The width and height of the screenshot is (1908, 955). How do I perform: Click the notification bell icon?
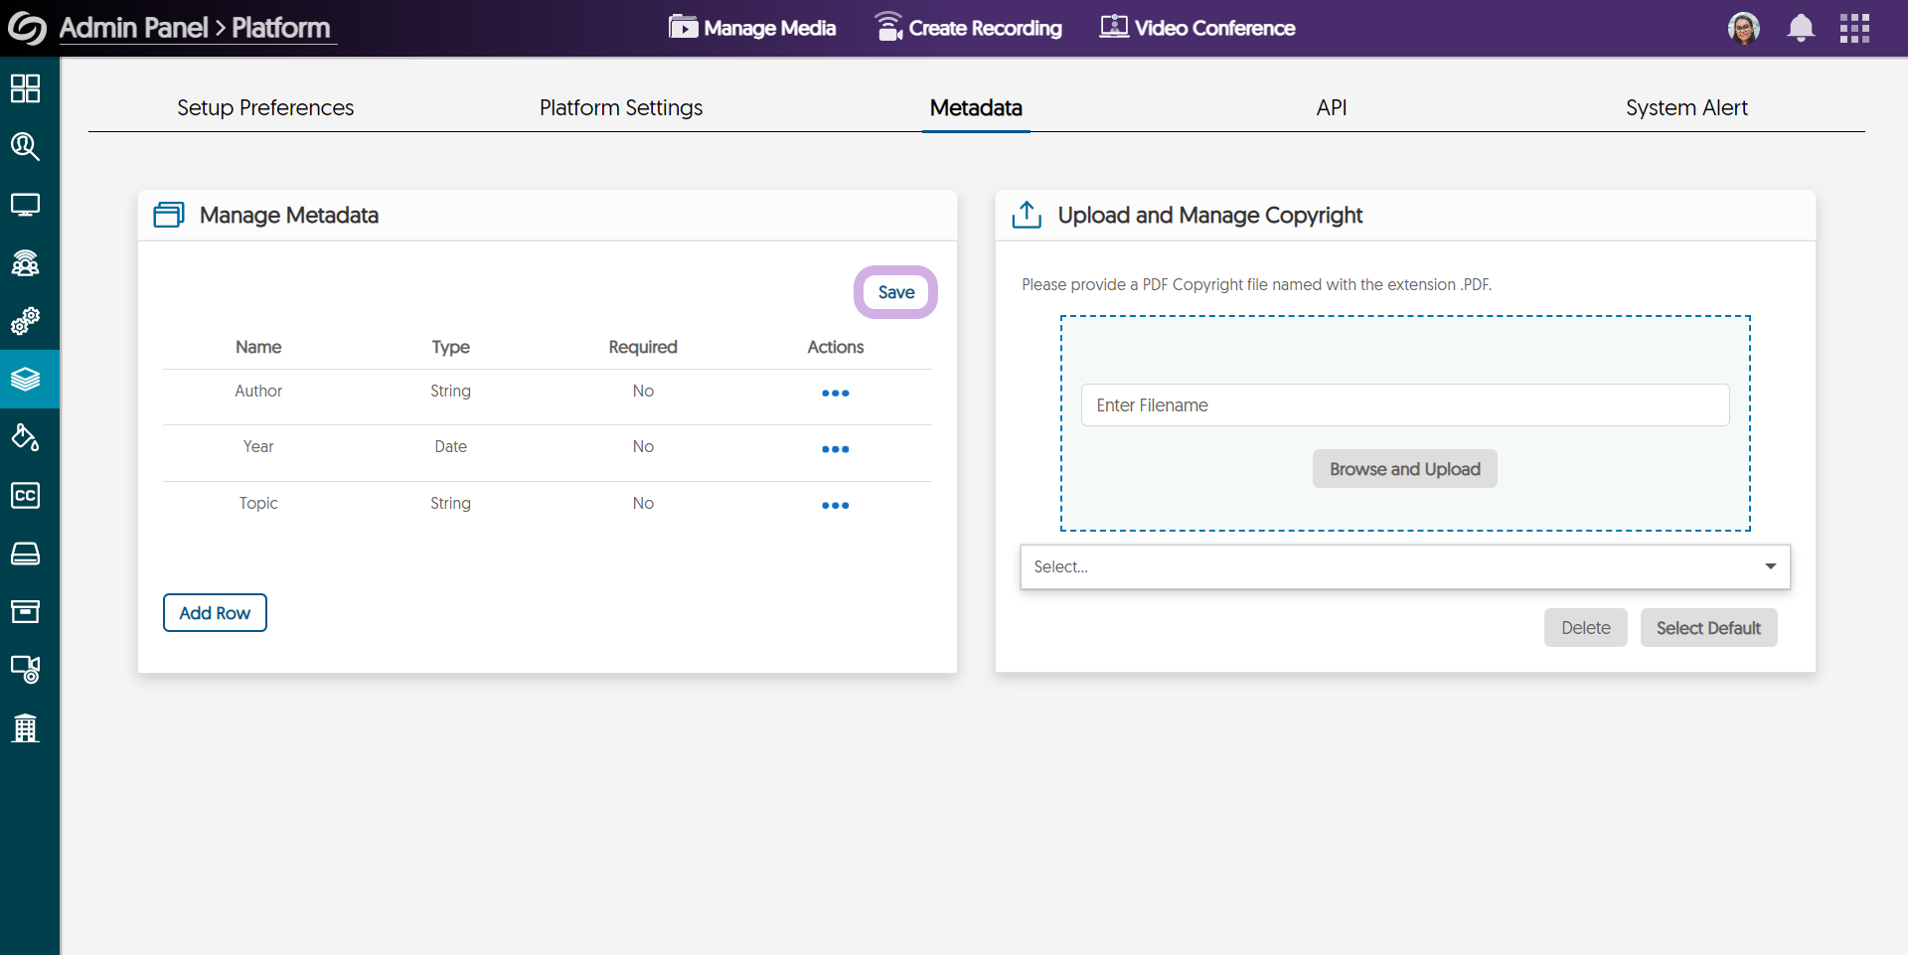coord(1801,28)
